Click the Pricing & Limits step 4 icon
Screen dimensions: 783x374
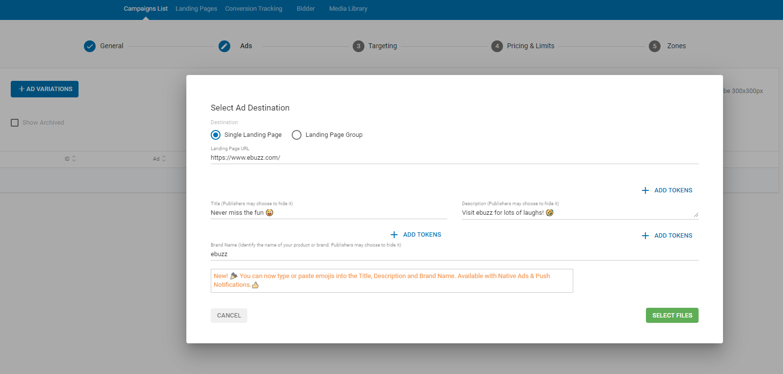[497, 46]
